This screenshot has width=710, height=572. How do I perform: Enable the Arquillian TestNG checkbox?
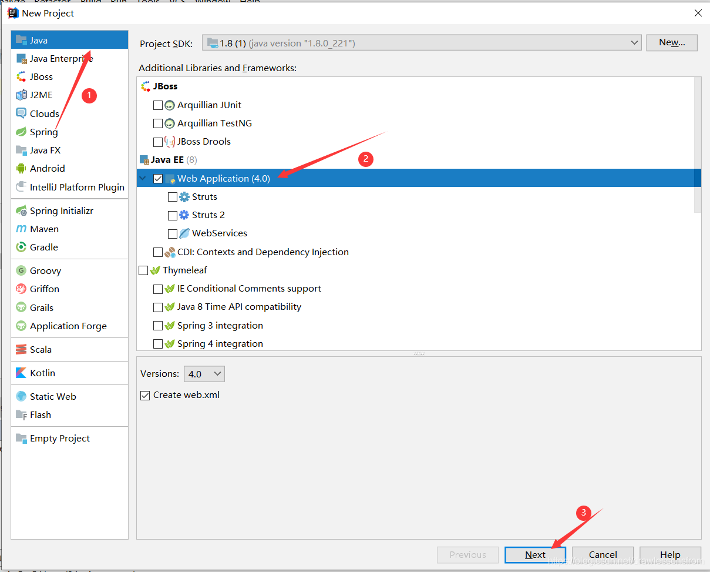click(x=157, y=123)
